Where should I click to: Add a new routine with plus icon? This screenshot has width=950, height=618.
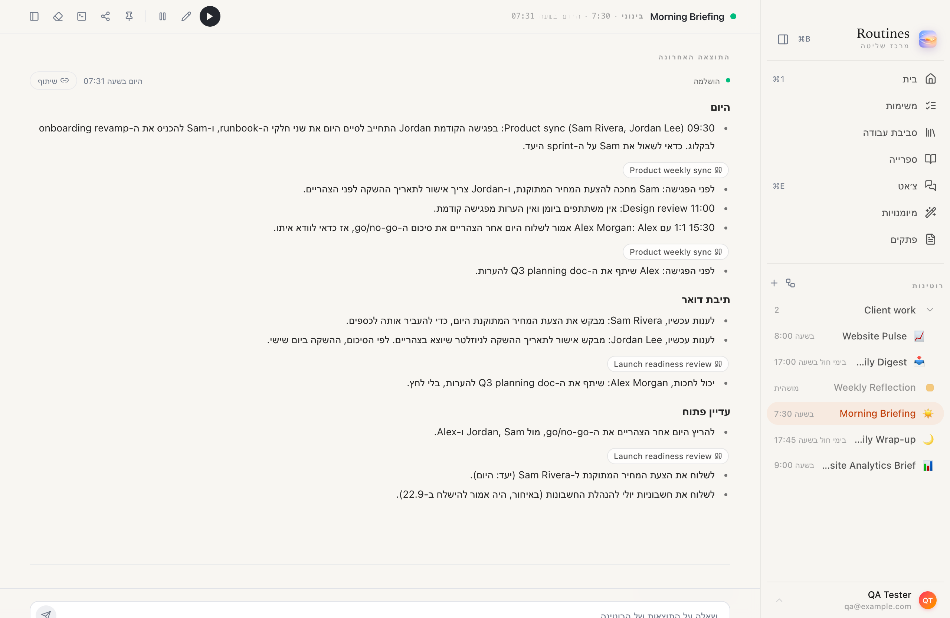[774, 283]
